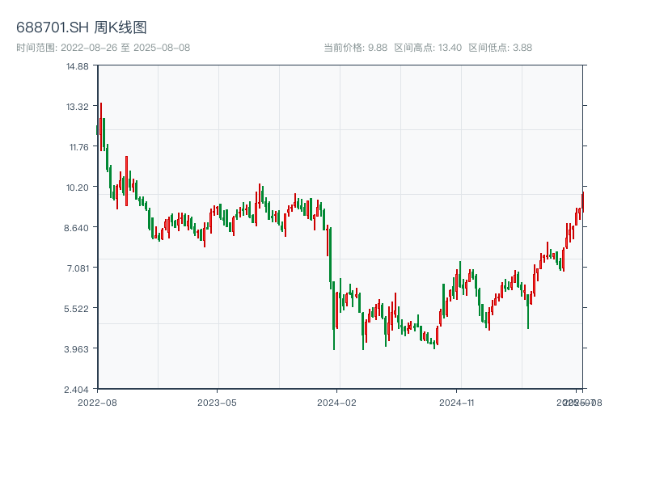Click the 5.522 price axis label
This screenshot has height=485, width=647.
coord(77,309)
